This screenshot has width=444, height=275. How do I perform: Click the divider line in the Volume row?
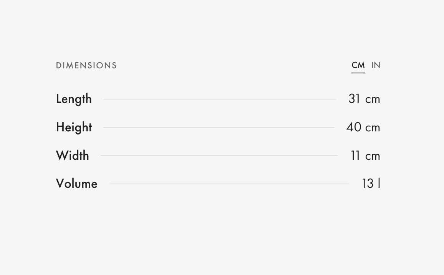click(x=229, y=184)
